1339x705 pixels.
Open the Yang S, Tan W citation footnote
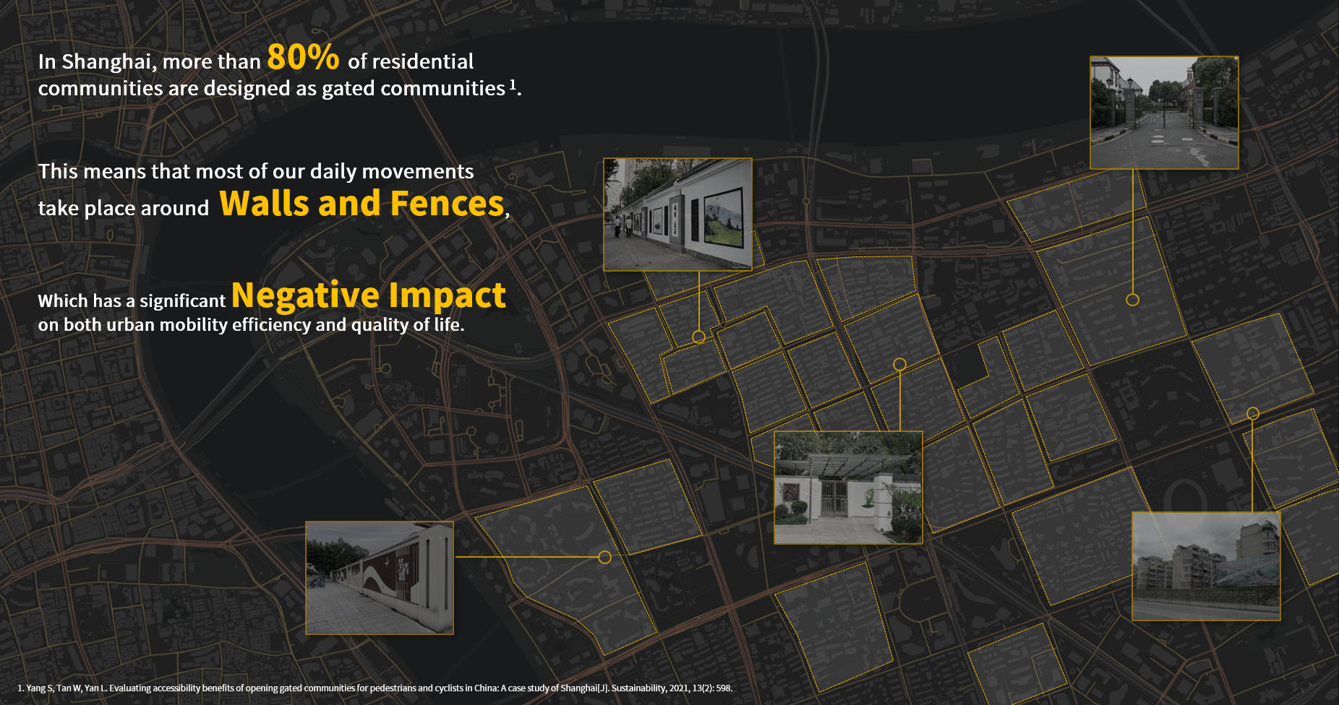coord(375,688)
